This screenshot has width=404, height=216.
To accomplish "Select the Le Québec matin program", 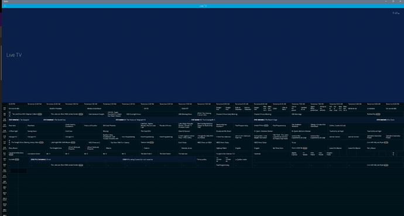I will 241,160.
